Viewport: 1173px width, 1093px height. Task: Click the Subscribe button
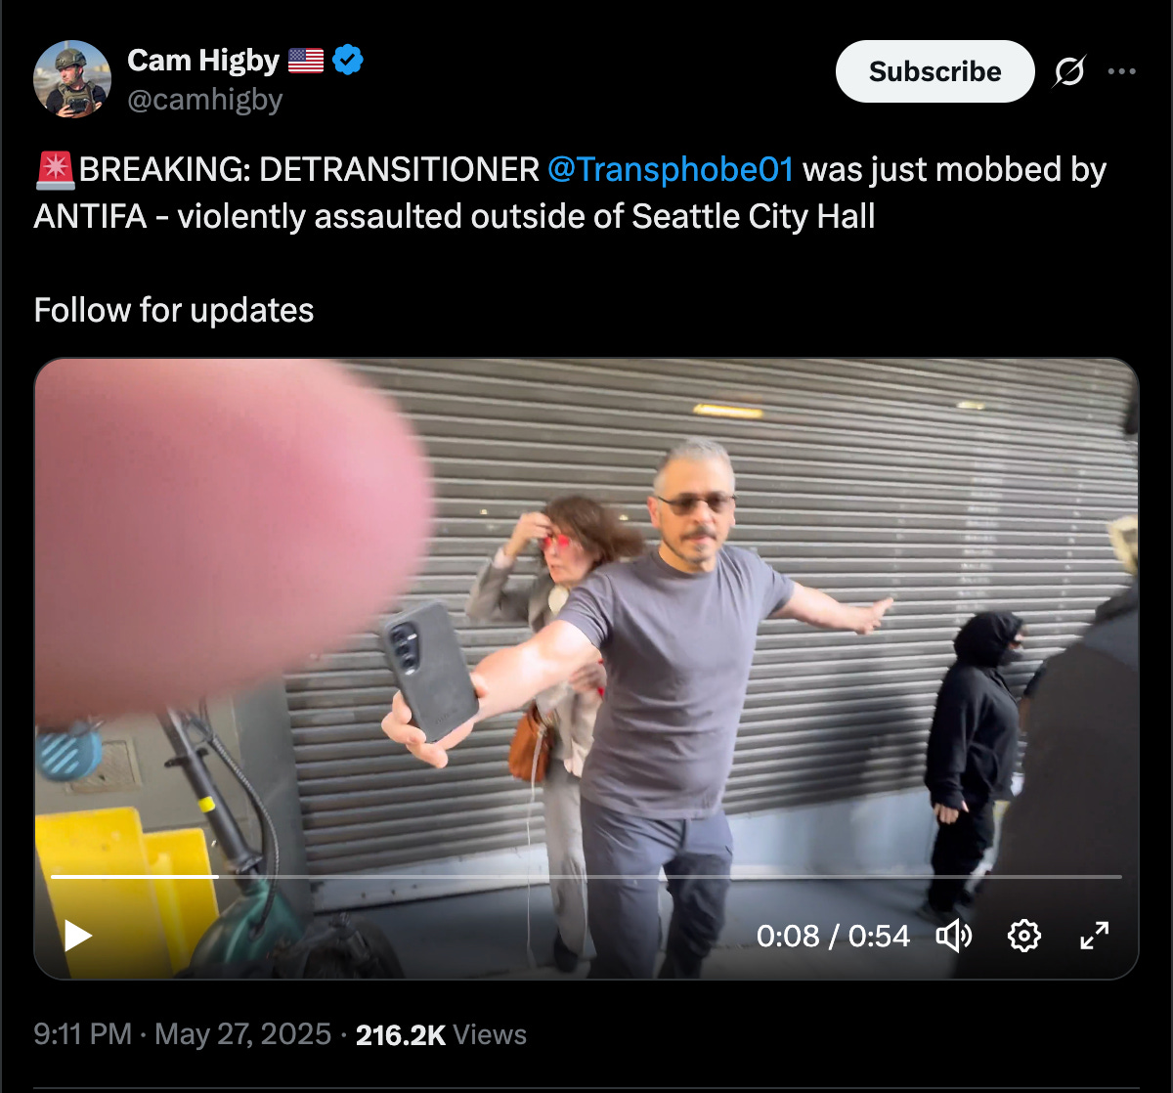point(934,71)
